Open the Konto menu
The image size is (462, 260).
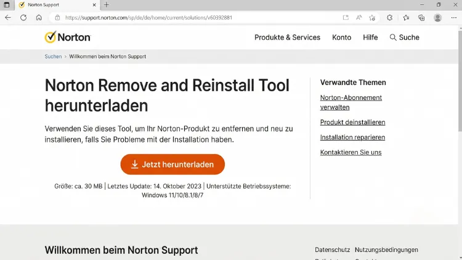click(341, 38)
